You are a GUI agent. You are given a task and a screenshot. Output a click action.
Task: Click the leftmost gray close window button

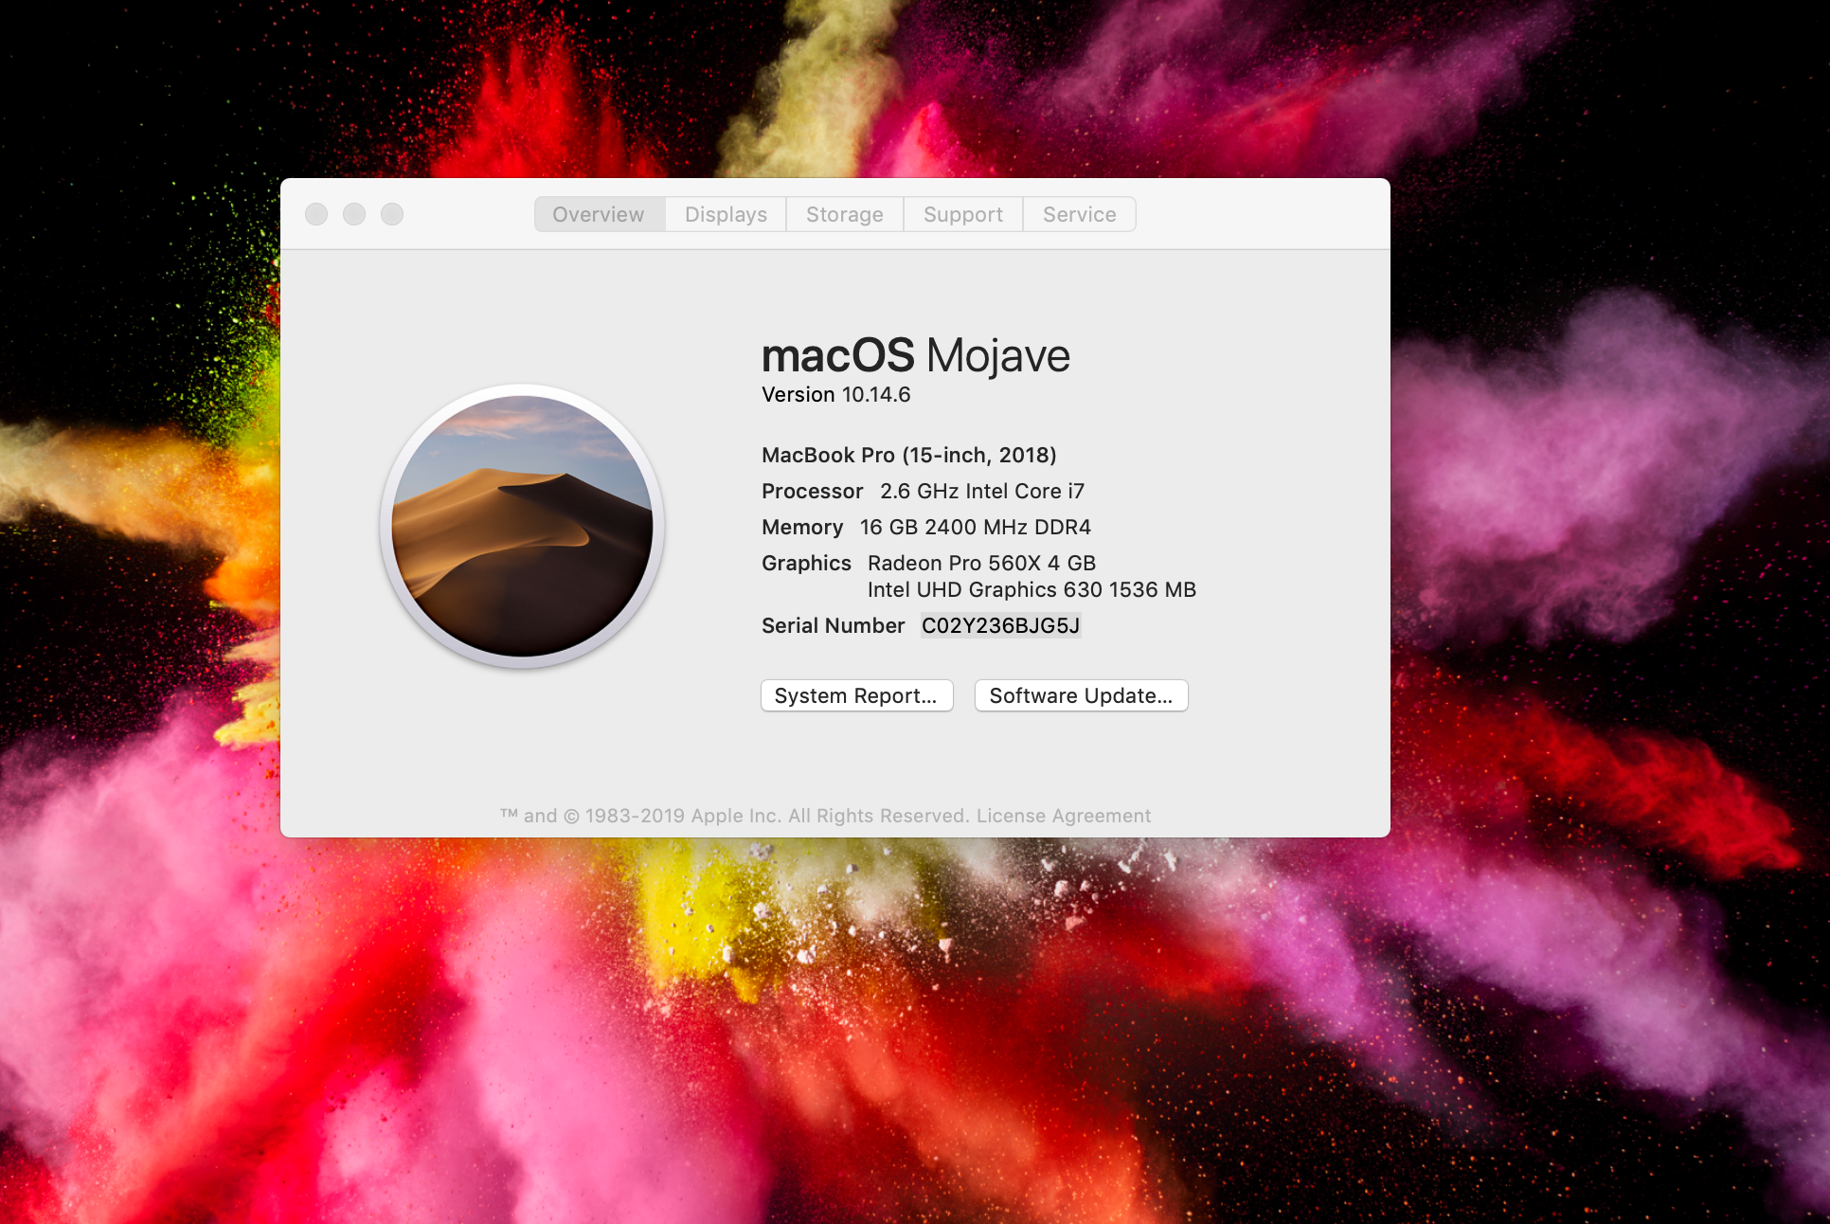[x=316, y=214]
